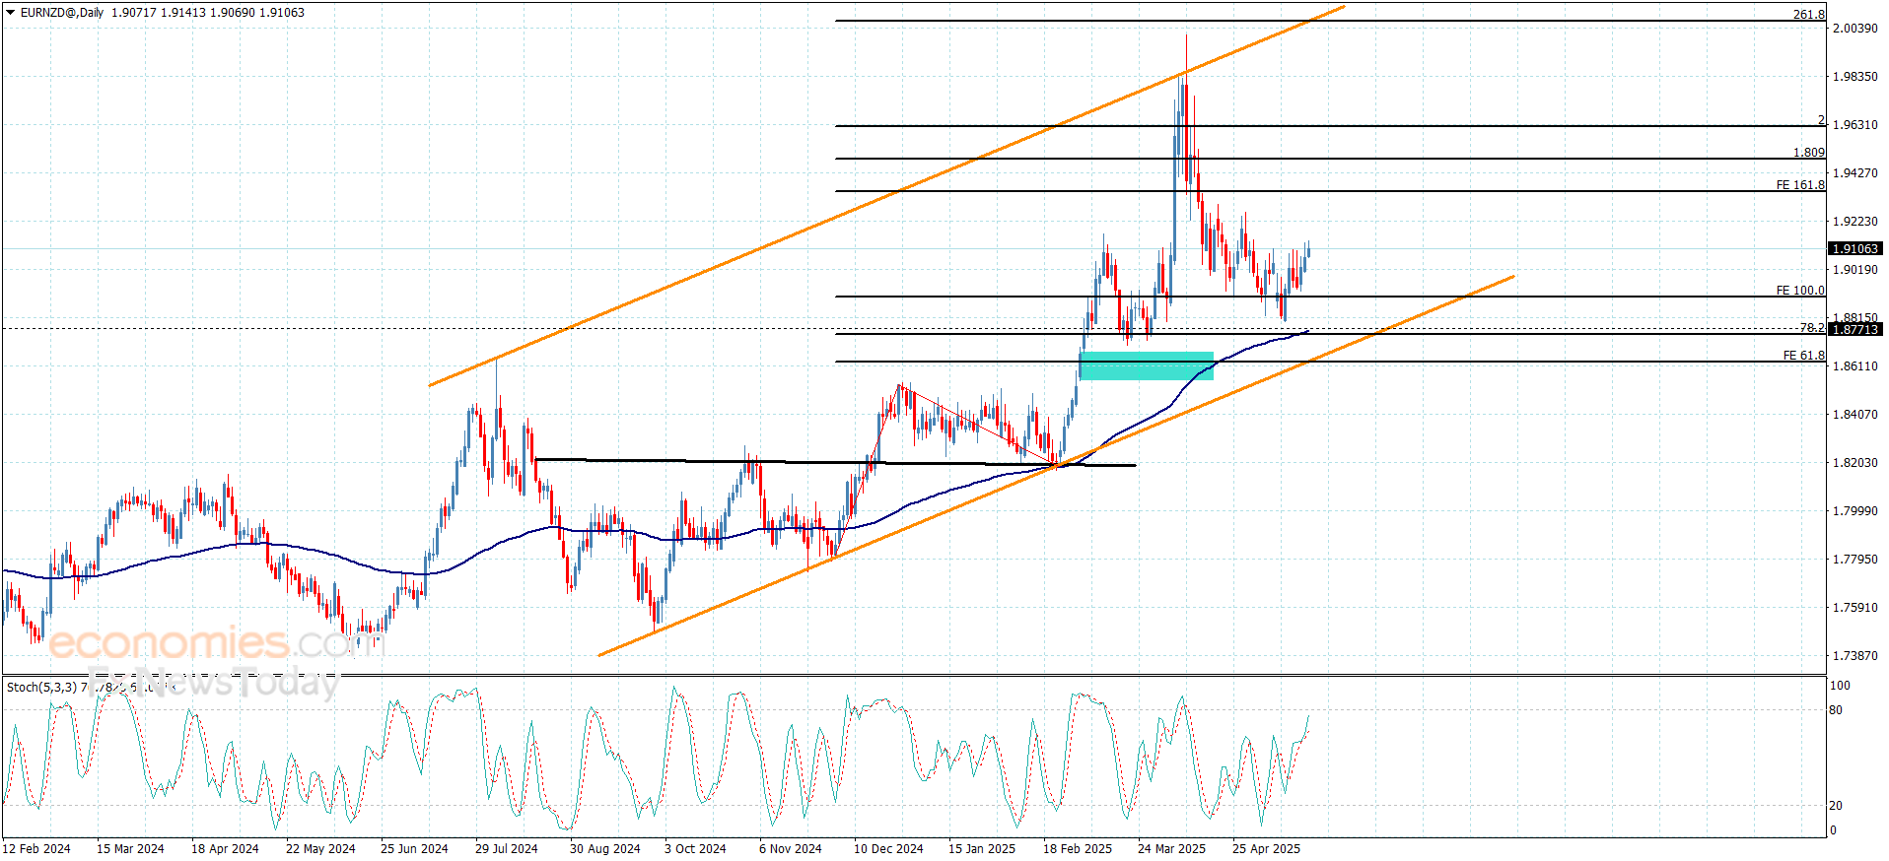1889x861 pixels.
Task: Click the 2.00390 price axis label
Action: 1854,29
